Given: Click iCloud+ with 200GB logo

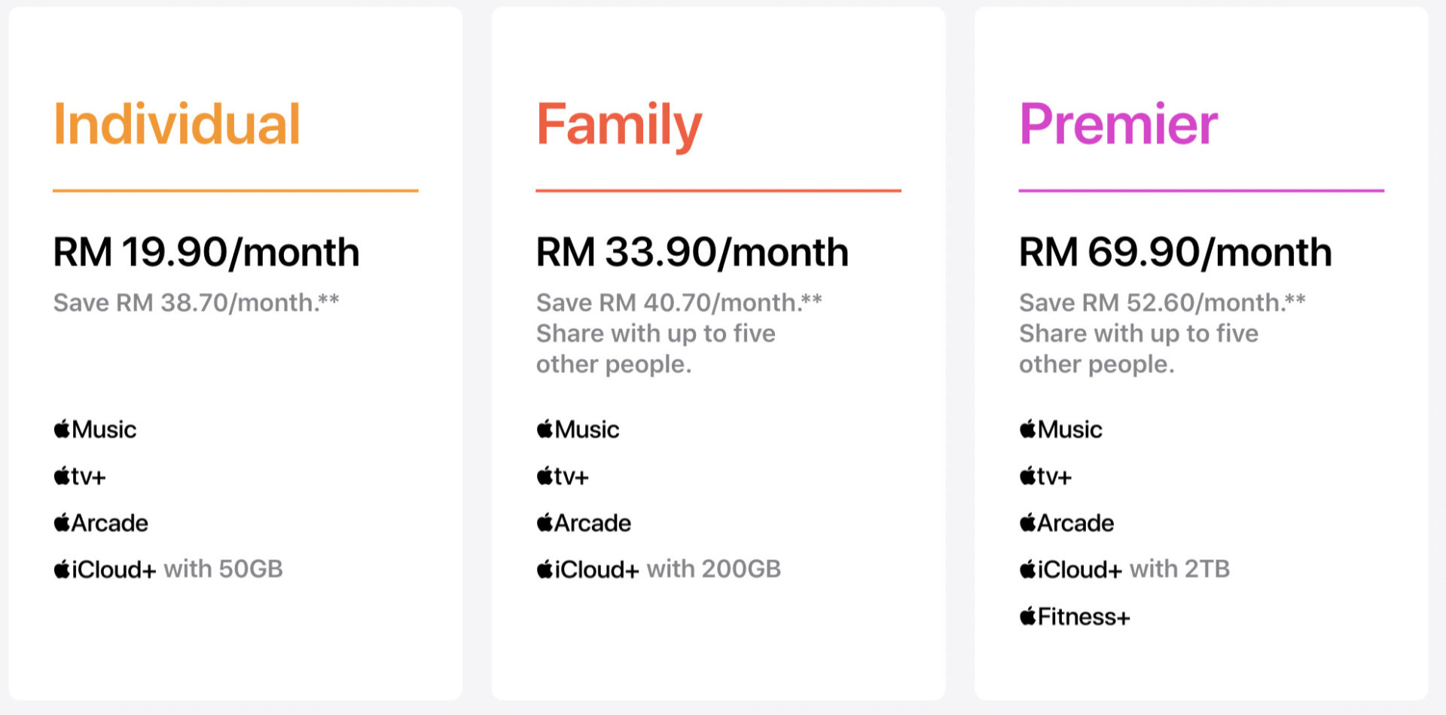Looking at the screenshot, I should (587, 570).
